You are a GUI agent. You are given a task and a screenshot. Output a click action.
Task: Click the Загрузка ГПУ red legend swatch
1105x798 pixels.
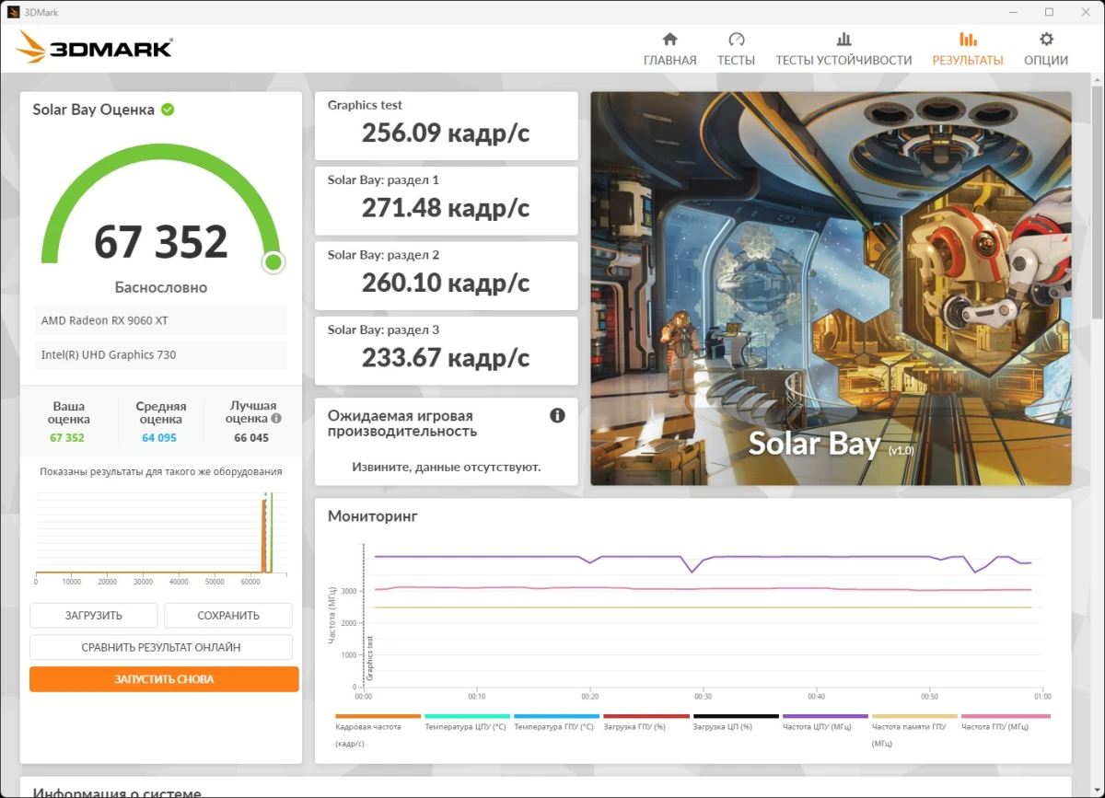tap(646, 716)
